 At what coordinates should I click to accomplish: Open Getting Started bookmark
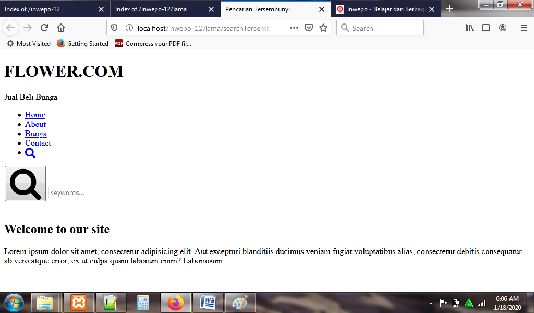(x=82, y=44)
